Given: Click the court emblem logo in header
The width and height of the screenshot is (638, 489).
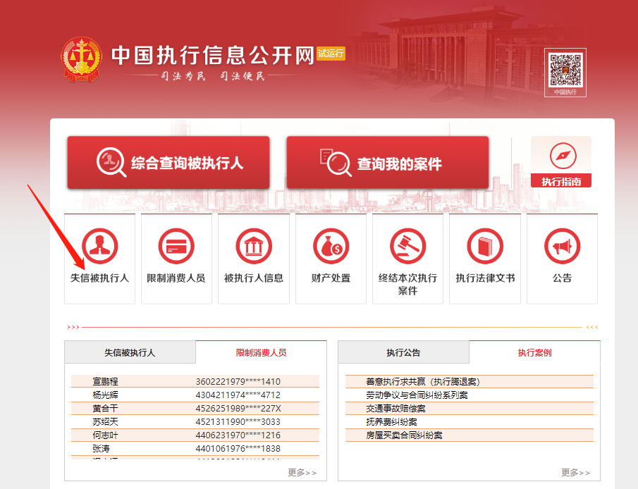Looking at the screenshot, I should [81, 61].
